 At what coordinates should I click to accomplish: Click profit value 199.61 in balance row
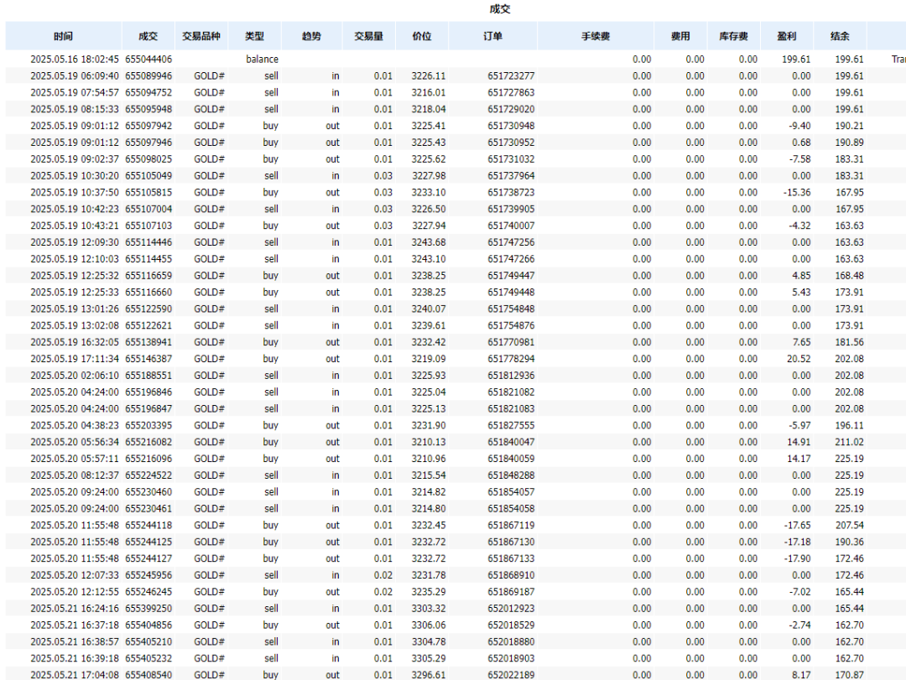[x=796, y=59]
